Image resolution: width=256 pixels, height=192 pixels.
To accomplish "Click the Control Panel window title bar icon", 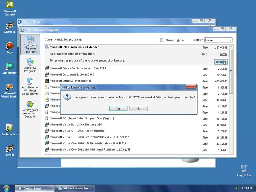I will tap(20, 22).
